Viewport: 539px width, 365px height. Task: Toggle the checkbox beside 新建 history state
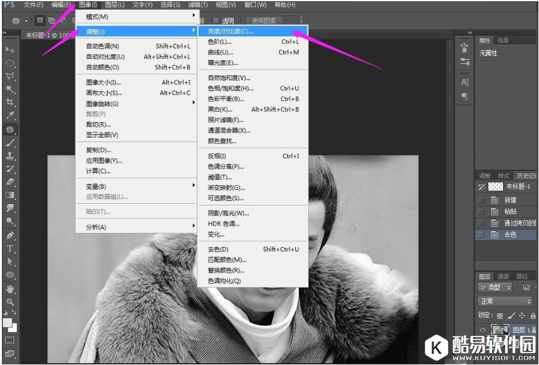(481, 200)
